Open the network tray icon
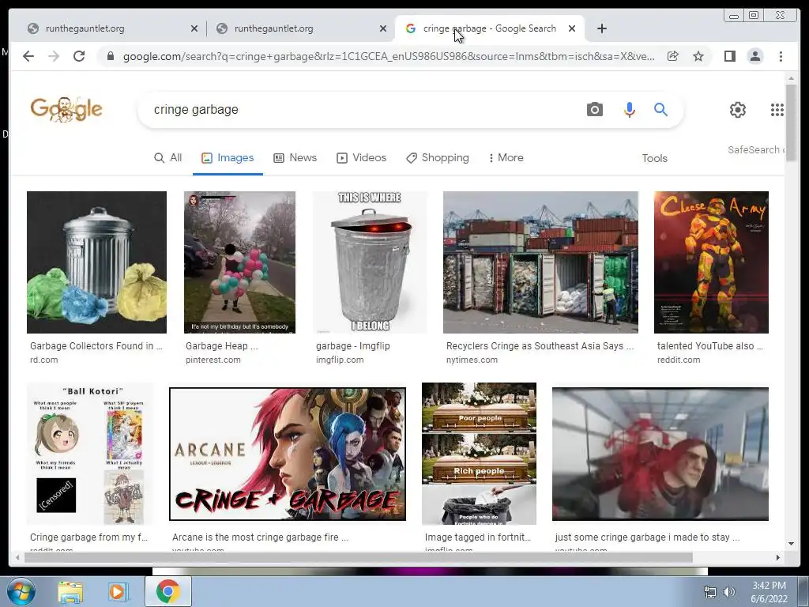Screen dimensions: 809x607 [710, 592]
